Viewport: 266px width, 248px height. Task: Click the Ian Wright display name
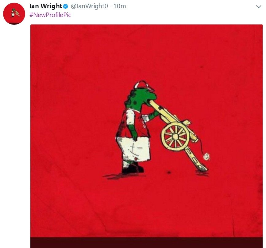point(46,6)
